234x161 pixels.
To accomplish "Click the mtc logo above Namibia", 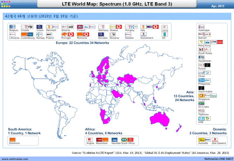I will [x=114, y=140].
